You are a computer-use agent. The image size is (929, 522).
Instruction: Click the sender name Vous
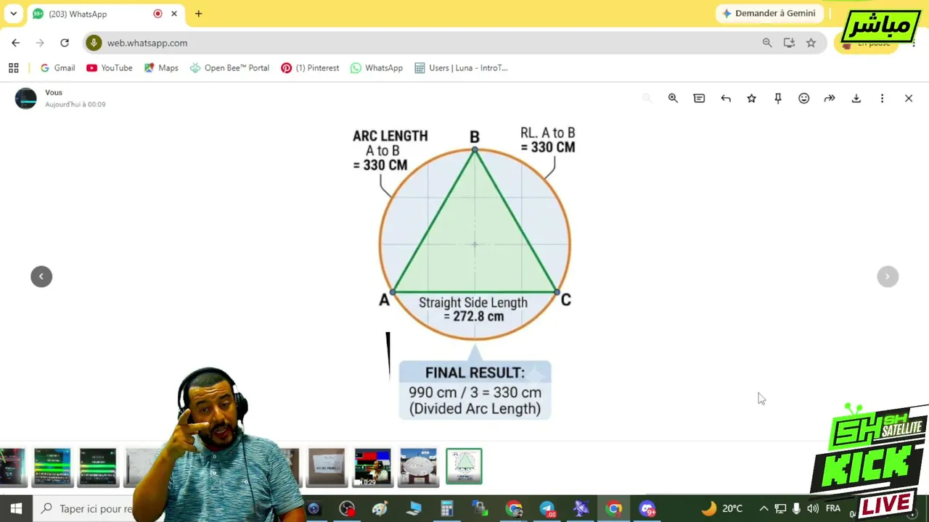(x=54, y=93)
